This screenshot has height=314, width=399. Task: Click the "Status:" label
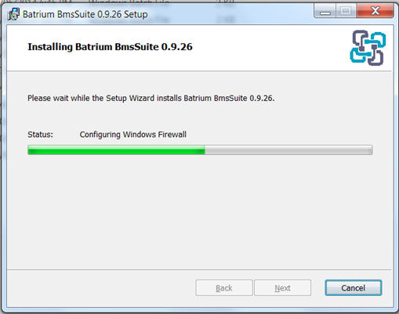[x=40, y=135]
